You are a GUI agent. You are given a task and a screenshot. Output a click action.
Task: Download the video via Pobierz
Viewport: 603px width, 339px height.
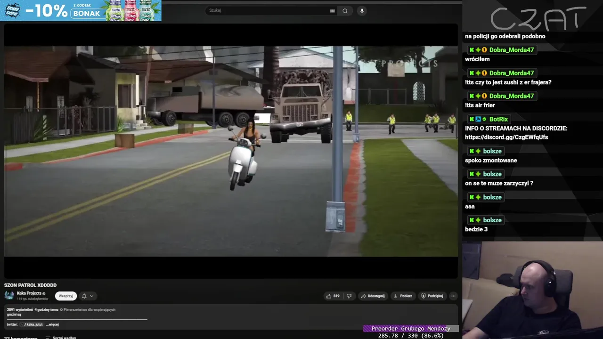pyautogui.click(x=403, y=296)
